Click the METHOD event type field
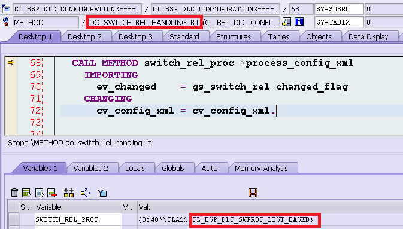This screenshot has width=403, height=229. click(x=46, y=22)
